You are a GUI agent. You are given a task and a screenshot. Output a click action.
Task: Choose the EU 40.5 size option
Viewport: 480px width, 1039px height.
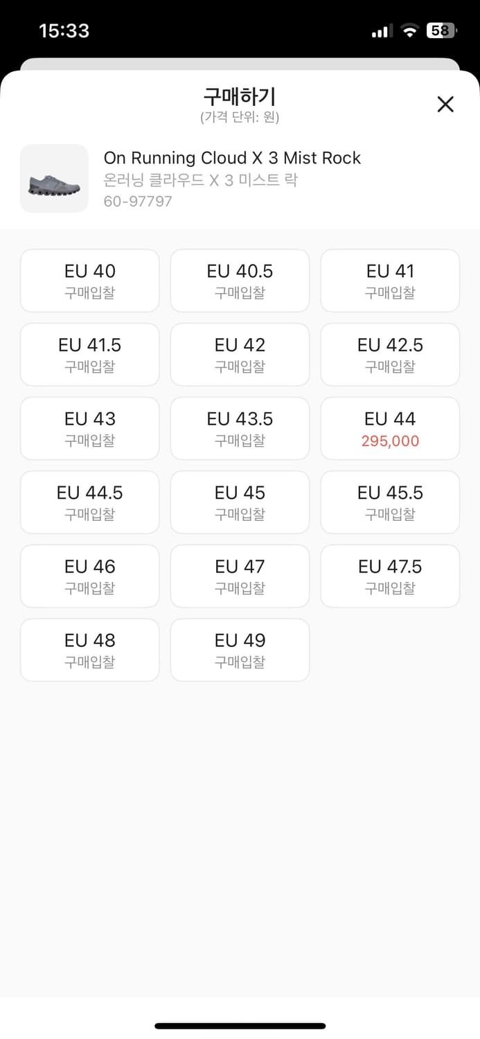click(240, 281)
